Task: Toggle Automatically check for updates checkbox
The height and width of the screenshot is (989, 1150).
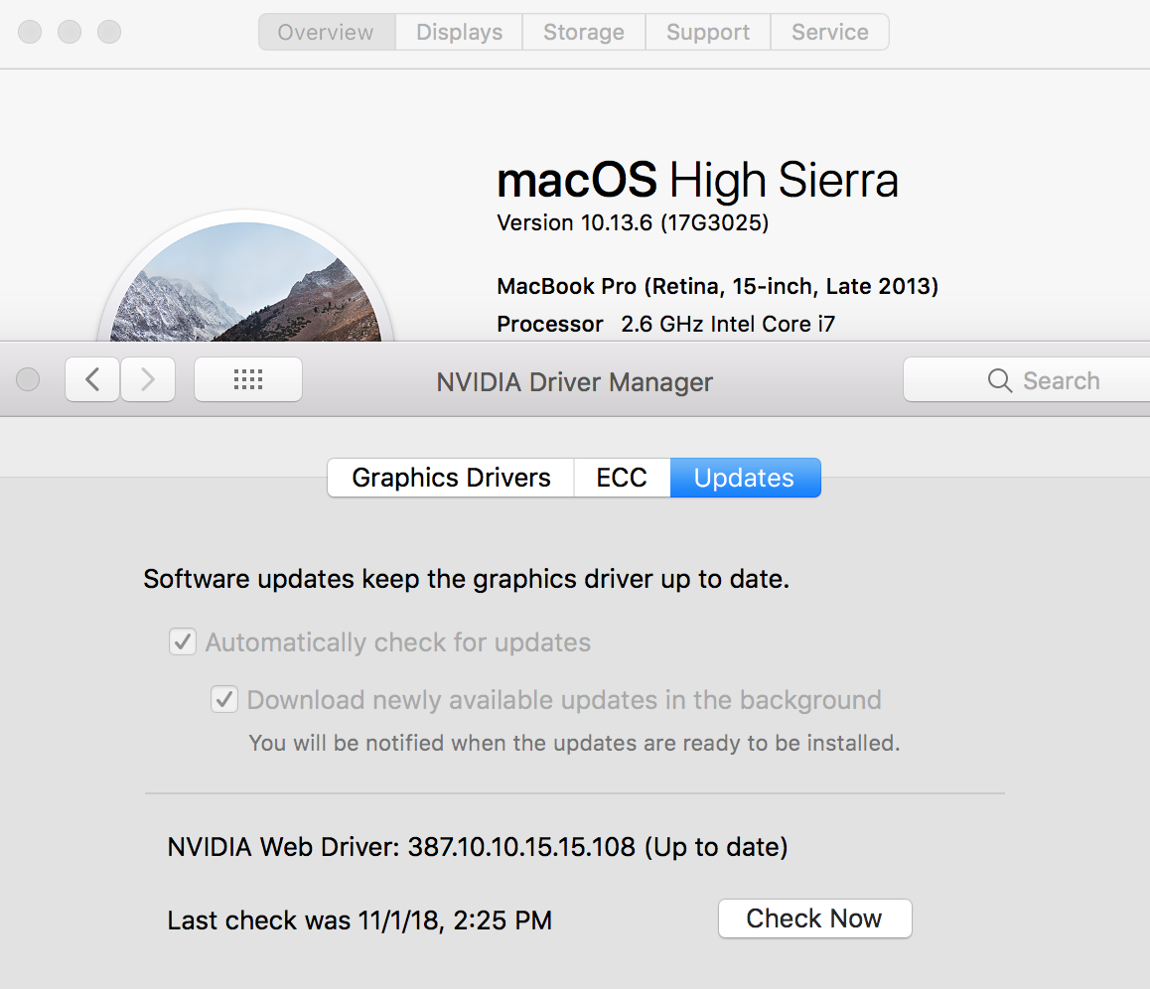Action: (x=183, y=642)
